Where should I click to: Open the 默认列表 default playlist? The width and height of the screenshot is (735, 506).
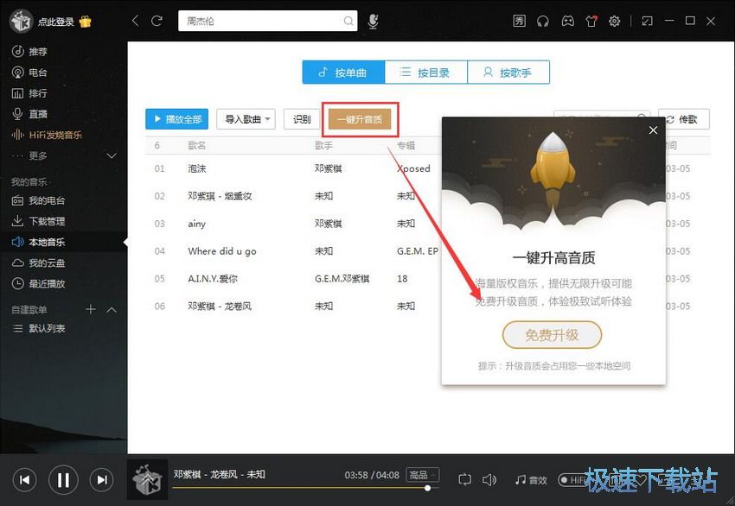tap(39, 329)
